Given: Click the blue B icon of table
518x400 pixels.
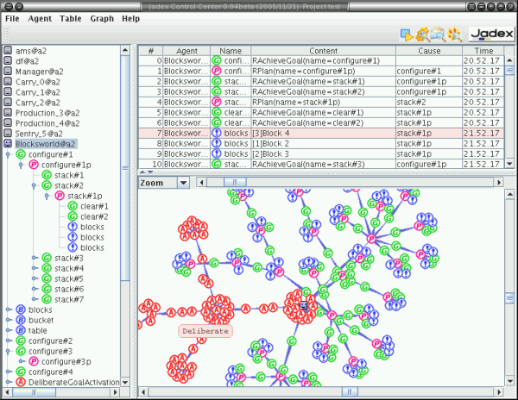Looking at the screenshot, I should pos(21,330).
